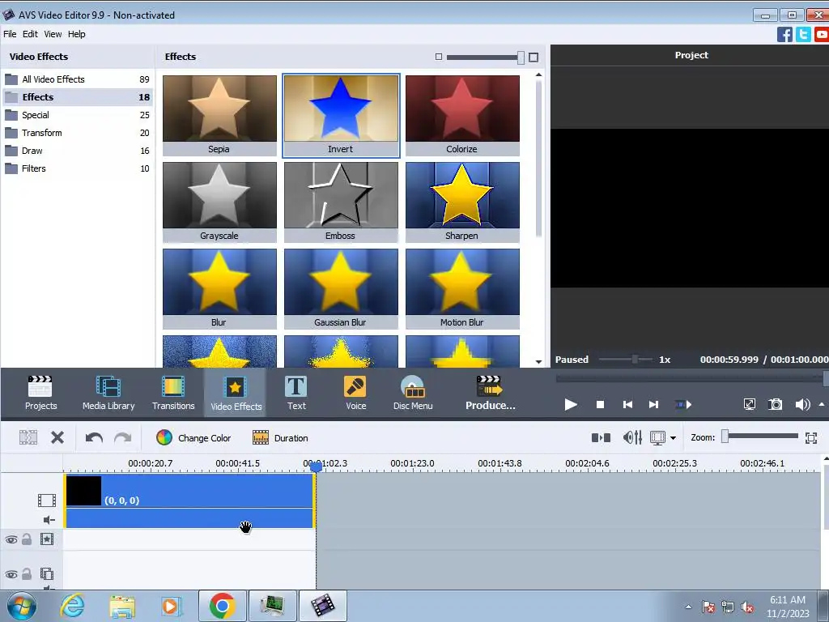Select the Emboss effect thumbnail
The width and height of the screenshot is (829, 622).
point(341,202)
